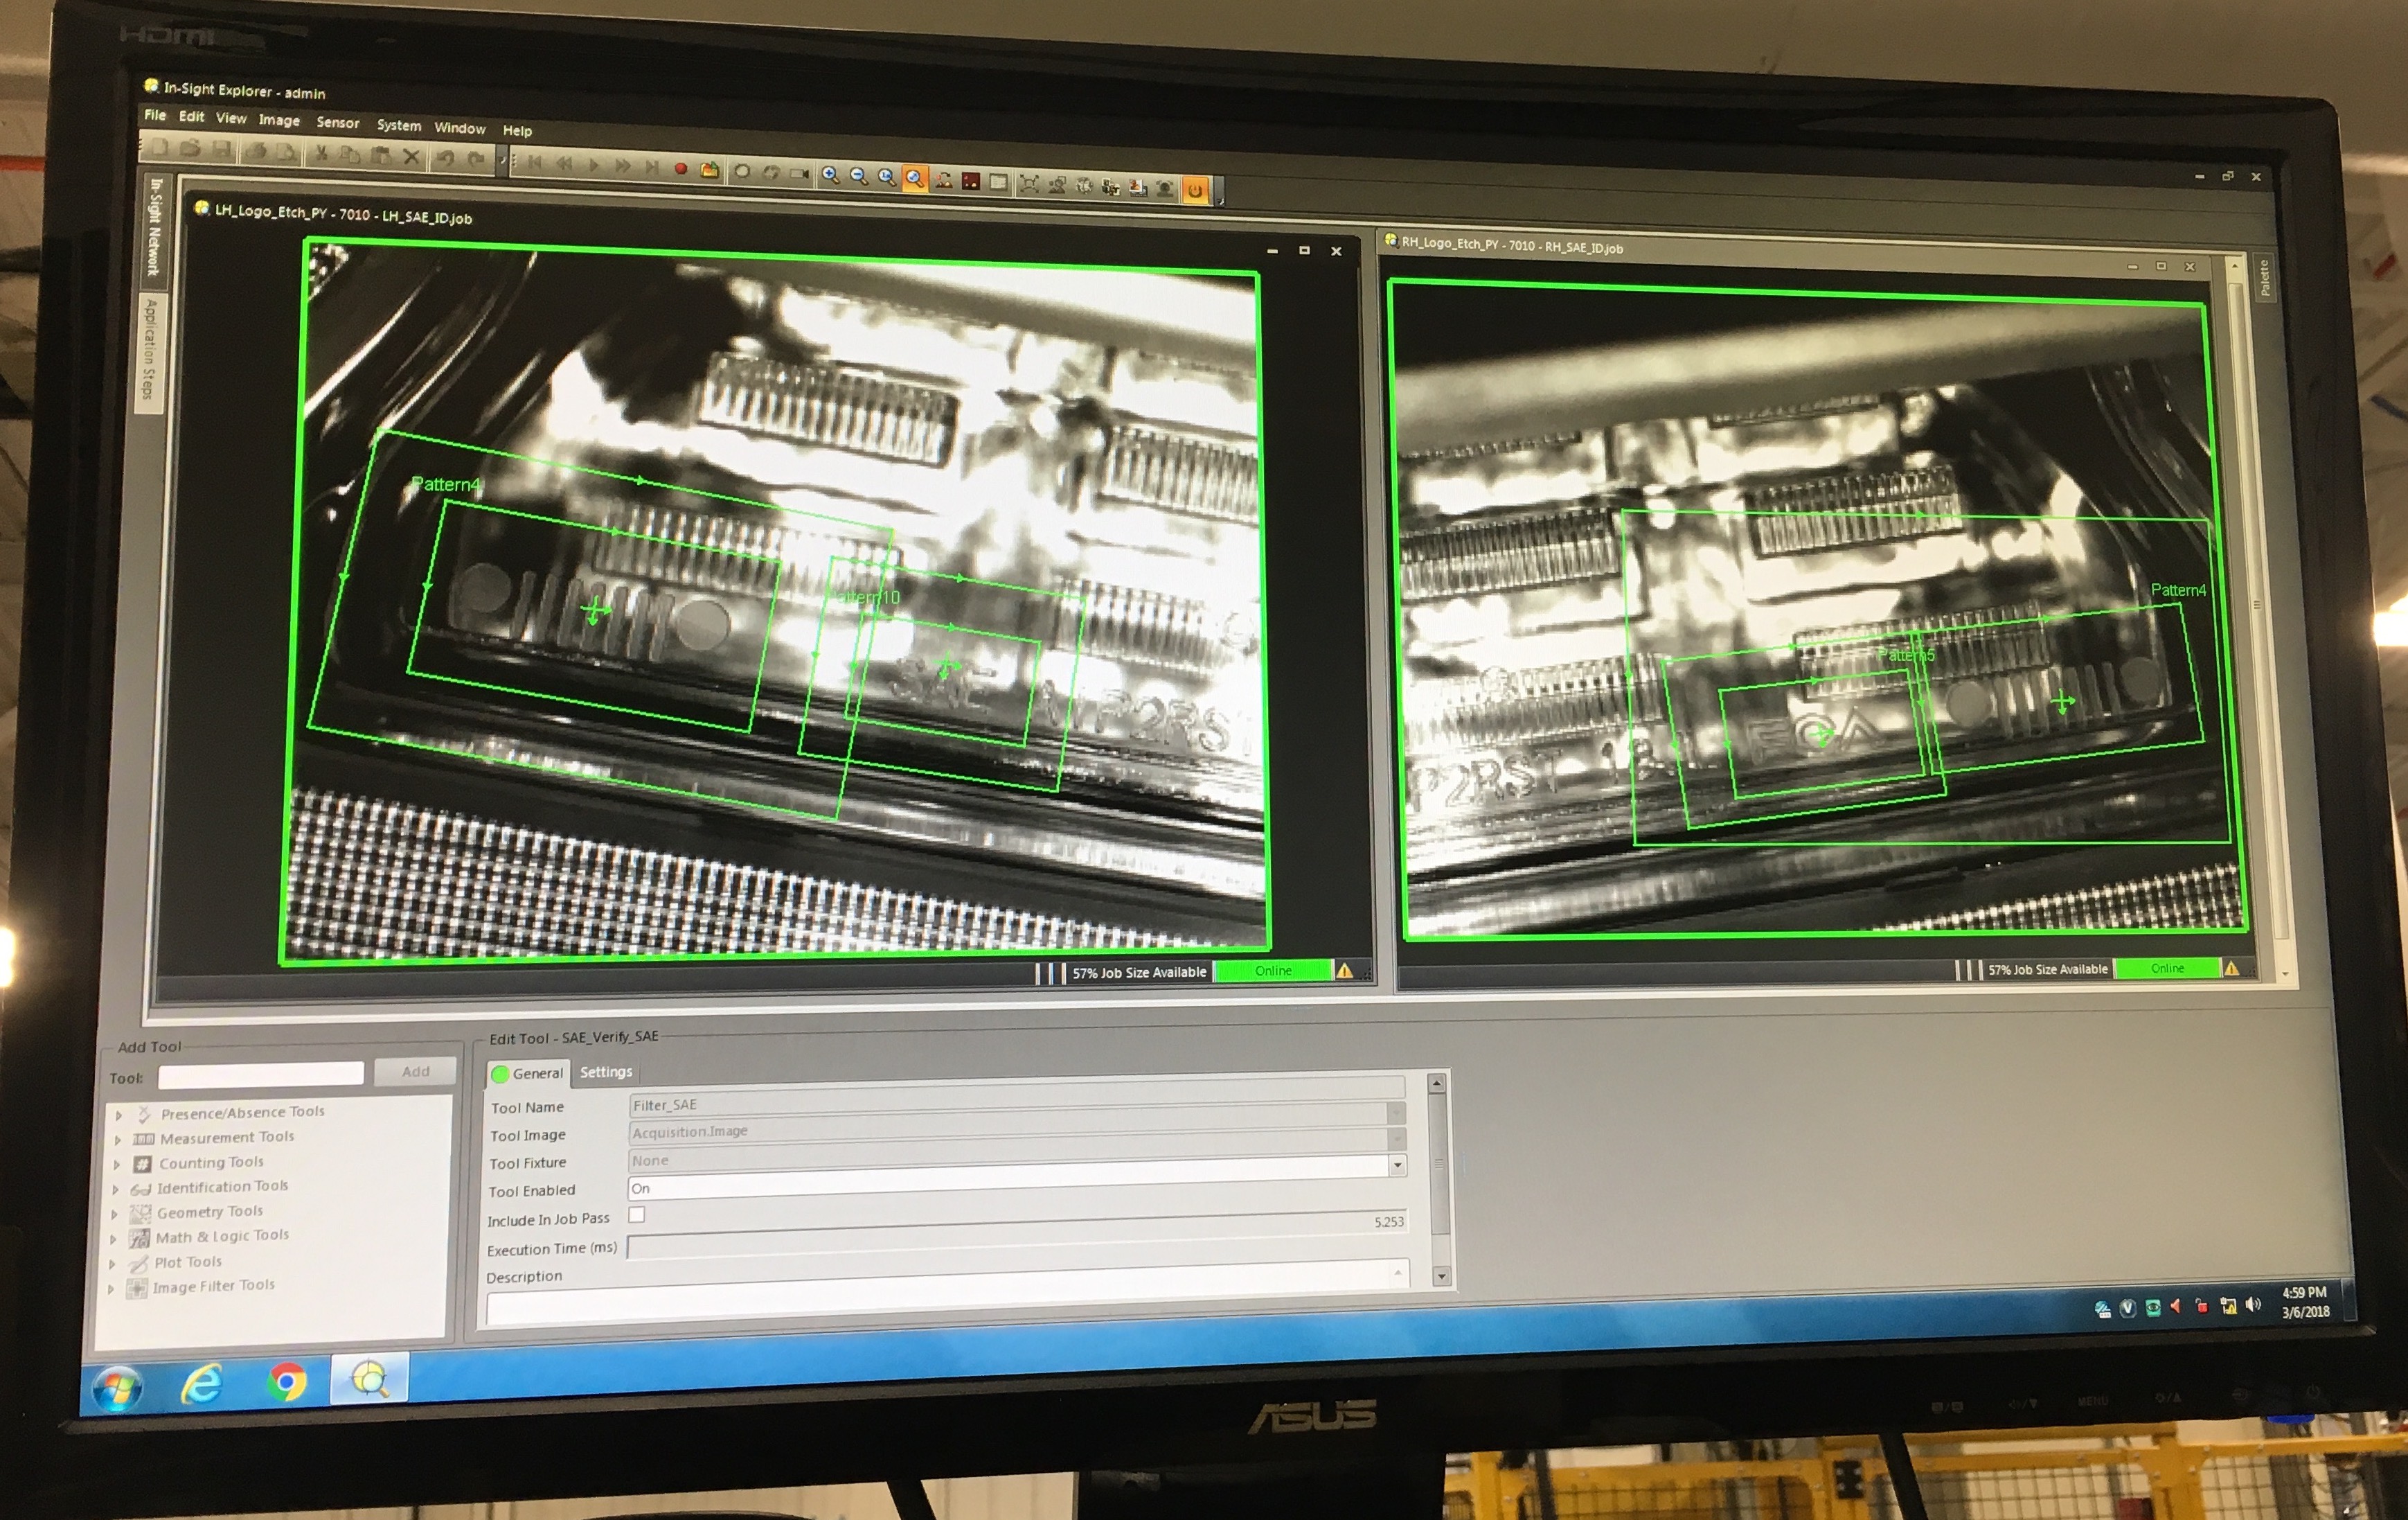Screen dimensions: 2408x1520
Task: Click the highlighted Zoom to Fit icon
Action: (914, 178)
